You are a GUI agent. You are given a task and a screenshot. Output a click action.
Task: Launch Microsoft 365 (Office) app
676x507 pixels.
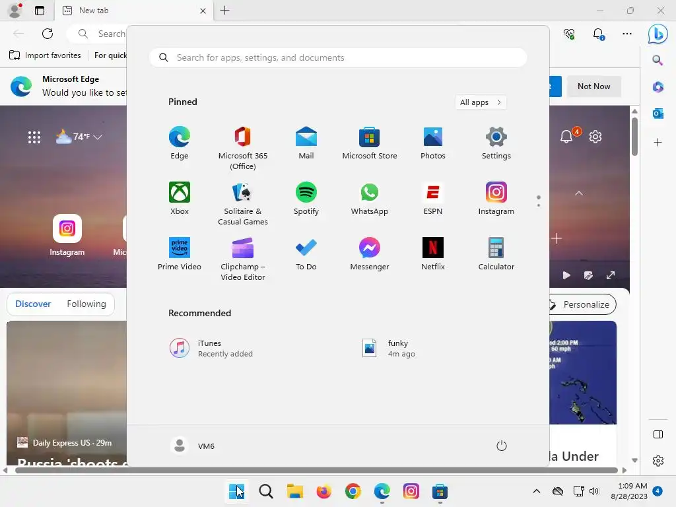pyautogui.click(x=243, y=149)
